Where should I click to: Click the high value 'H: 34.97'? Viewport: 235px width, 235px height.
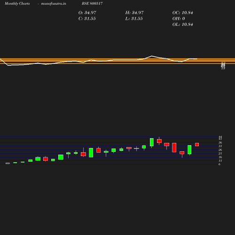(x=134, y=13)
